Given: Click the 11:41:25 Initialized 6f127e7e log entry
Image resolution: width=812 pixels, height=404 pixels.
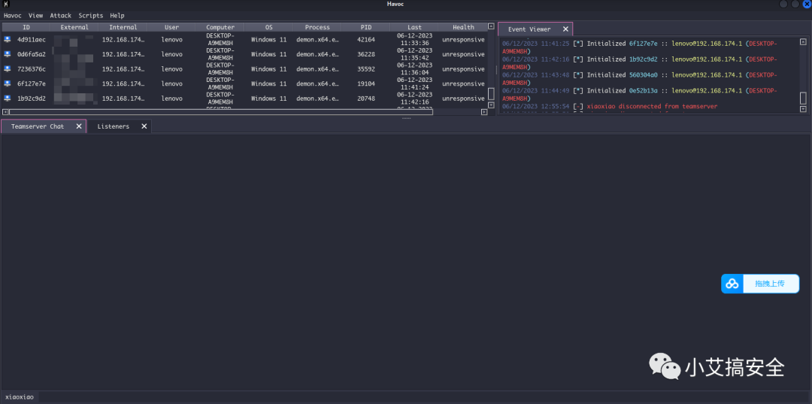Looking at the screenshot, I should pyautogui.click(x=640, y=47).
